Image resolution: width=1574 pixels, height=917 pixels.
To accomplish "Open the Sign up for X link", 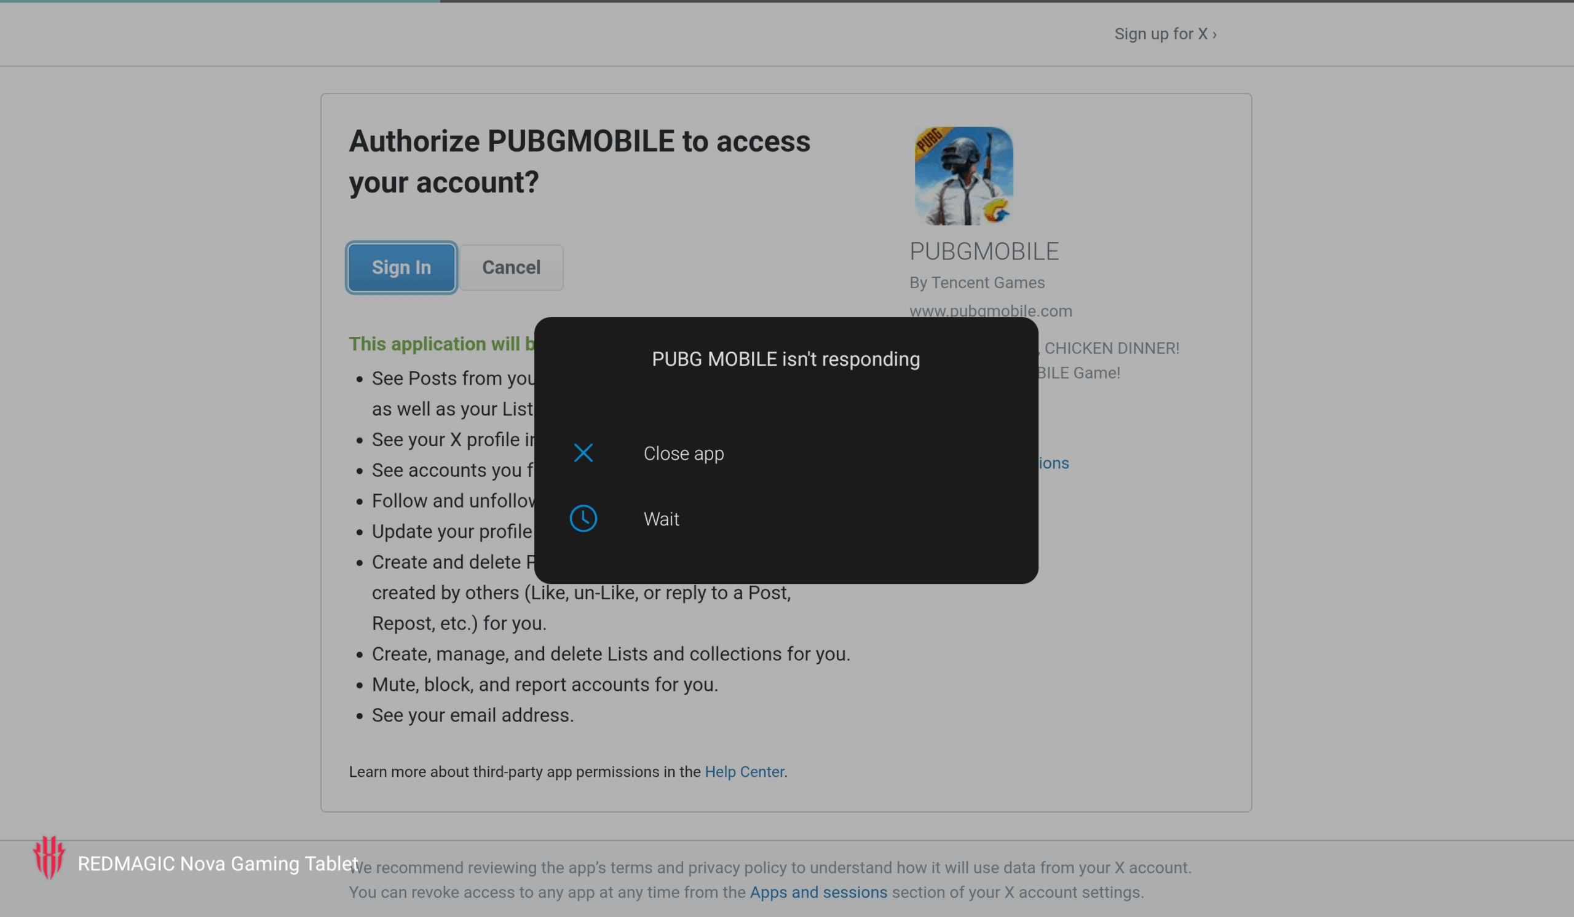I will (x=1166, y=34).
